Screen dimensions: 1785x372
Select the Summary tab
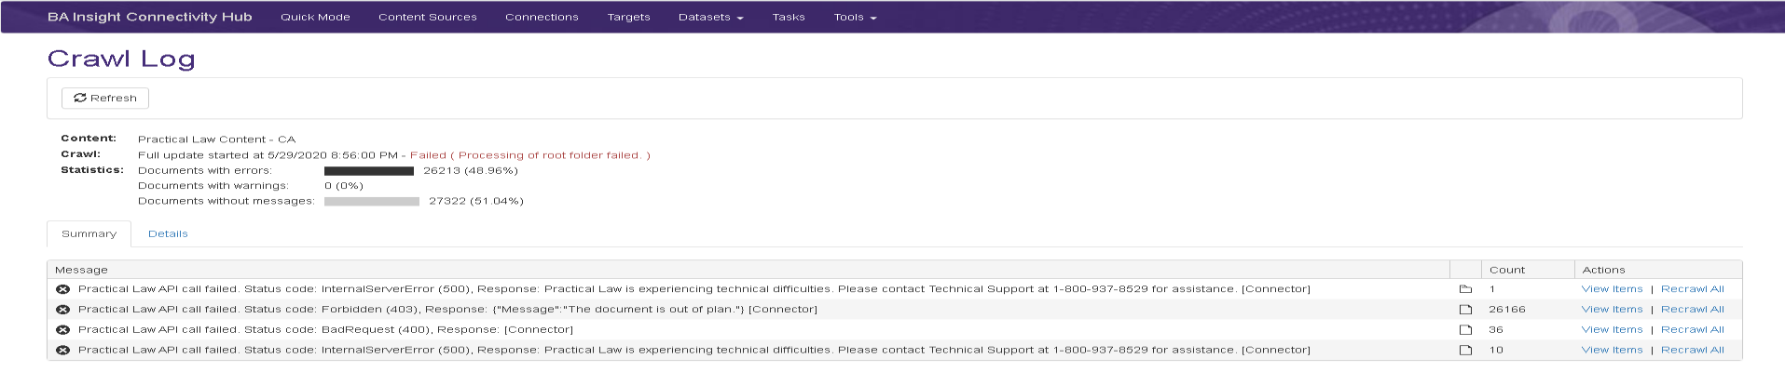(89, 234)
